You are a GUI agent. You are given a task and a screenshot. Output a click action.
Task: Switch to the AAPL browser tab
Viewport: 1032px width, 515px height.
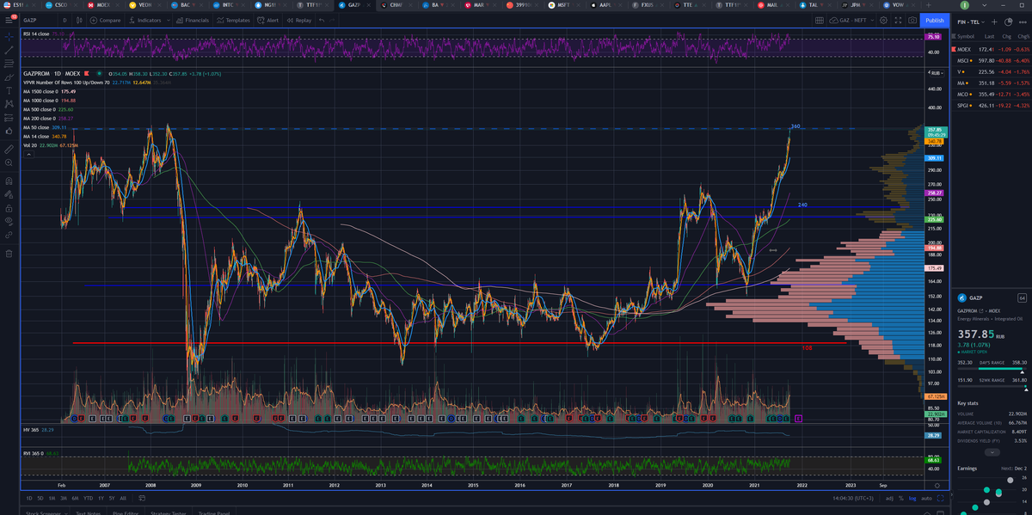tap(605, 5)
